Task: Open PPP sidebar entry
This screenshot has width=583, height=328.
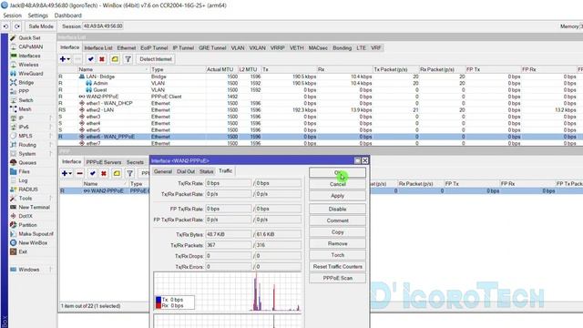Action: click(24, 91)
